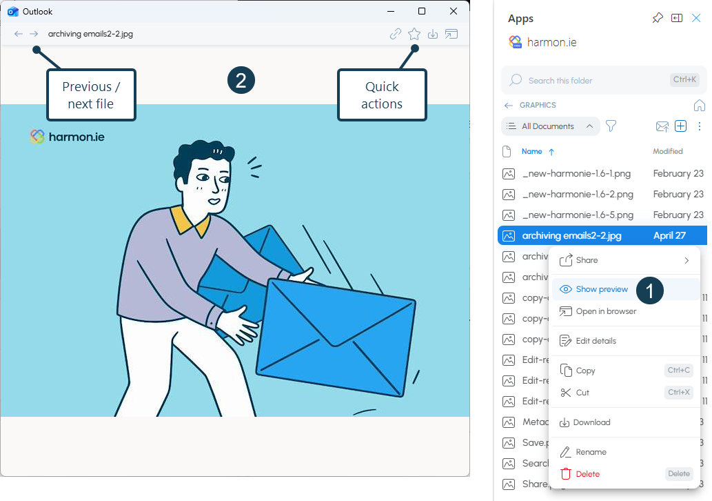Go to previous file in preview window
Image resolution: width=712 pixels, height=501 pixels.
18,34
